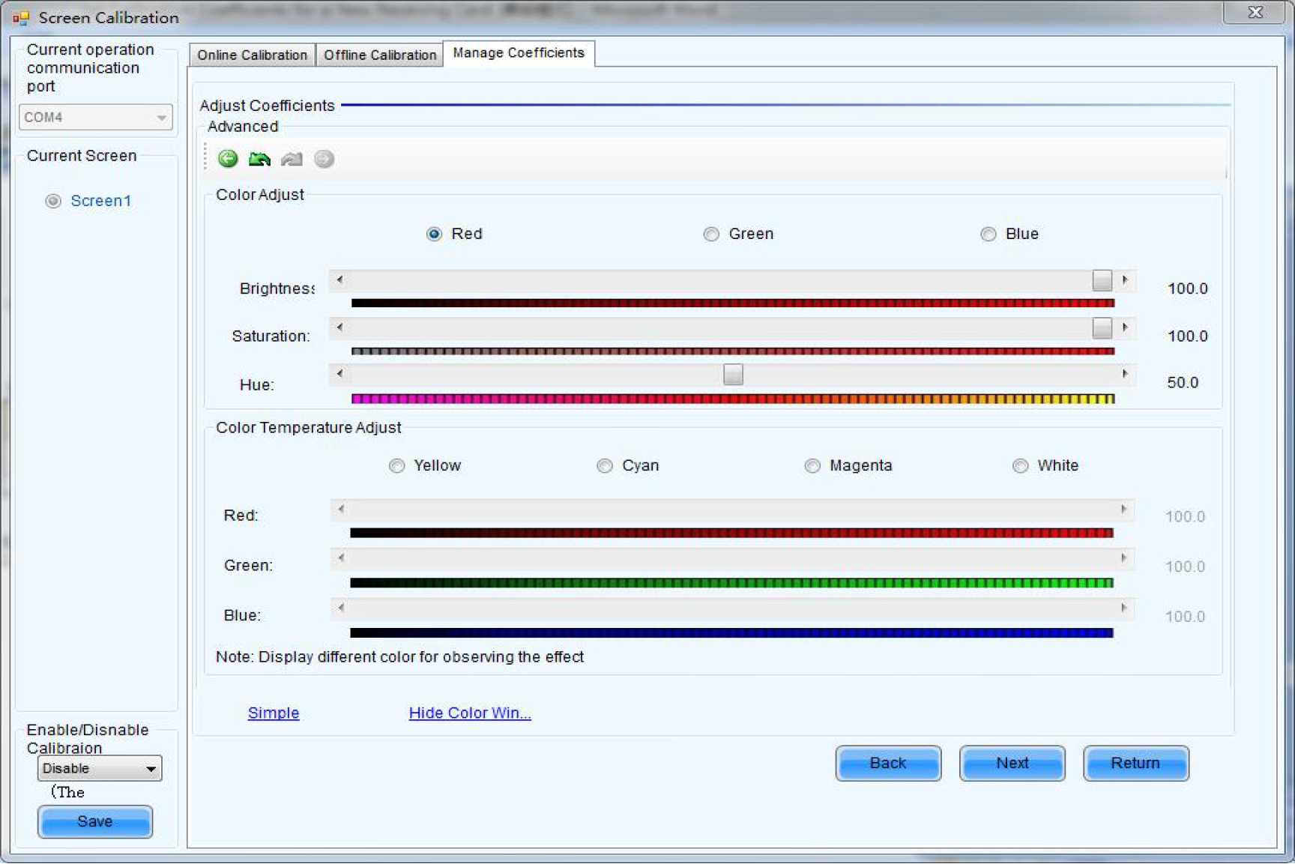Click Hue slider right arrow
The image size is (1295, 864).
click(x=1125, y=374)
